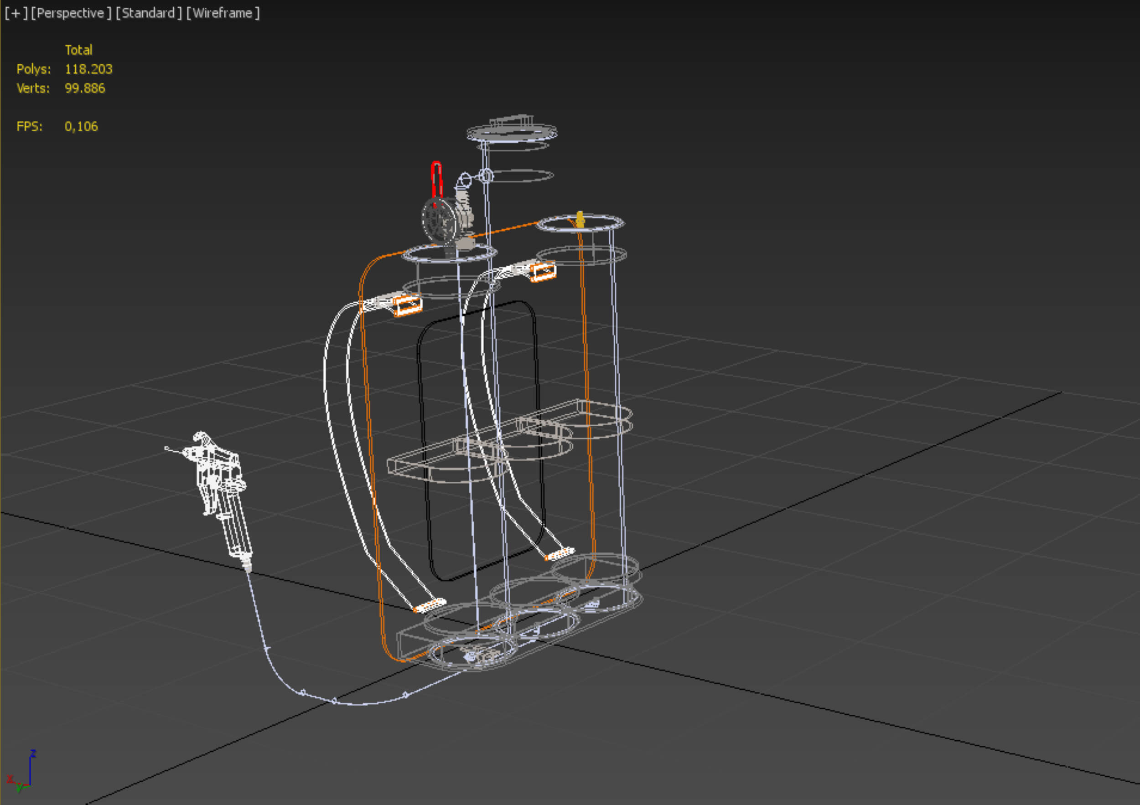This screenshot has width=1140, height=805.
Task: Open the [+] general viewport menu
Action: 16,13
